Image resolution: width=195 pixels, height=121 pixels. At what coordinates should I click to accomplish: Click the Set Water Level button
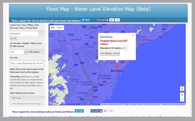coord(110,53)
